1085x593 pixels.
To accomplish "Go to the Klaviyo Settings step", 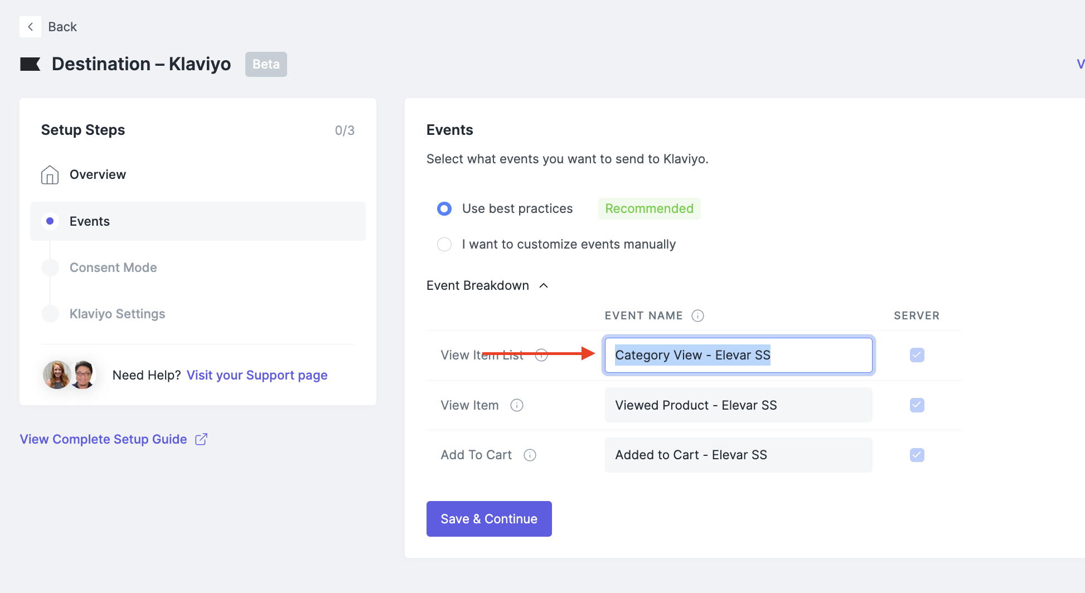I will [117, 314].
